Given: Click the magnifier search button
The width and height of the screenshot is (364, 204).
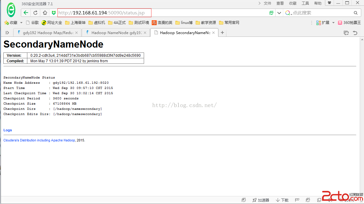Looking at the screenshot, I should tap(356, 13).
